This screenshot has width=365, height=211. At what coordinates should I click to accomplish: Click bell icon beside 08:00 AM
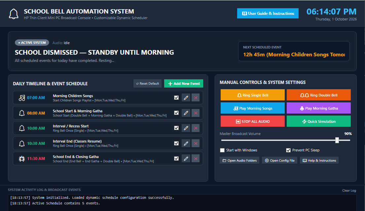tap(22, 113)
